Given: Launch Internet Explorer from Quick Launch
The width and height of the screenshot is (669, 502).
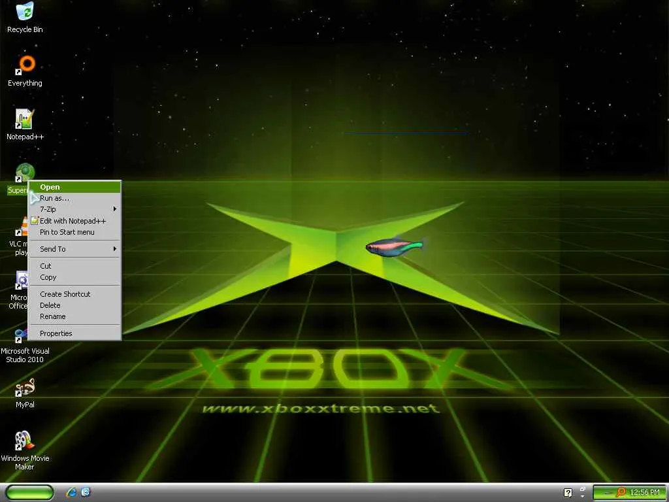Looking at the screenshot, I should point(71,492).
